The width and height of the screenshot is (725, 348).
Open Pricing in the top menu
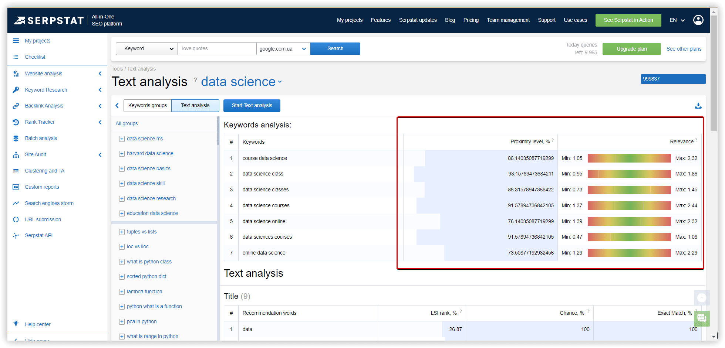(x=471, y=20)
